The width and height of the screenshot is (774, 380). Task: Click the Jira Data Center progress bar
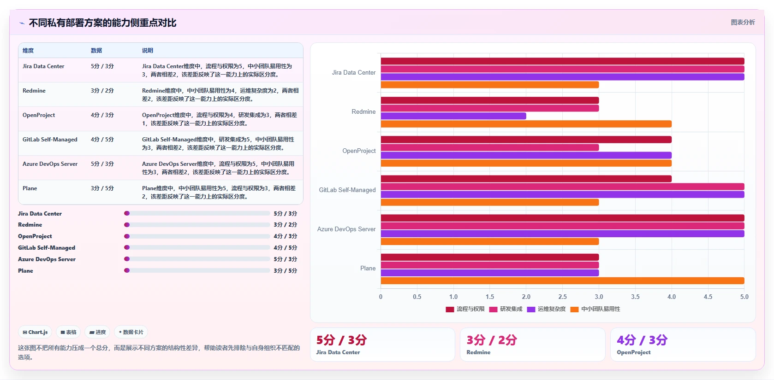197,213
